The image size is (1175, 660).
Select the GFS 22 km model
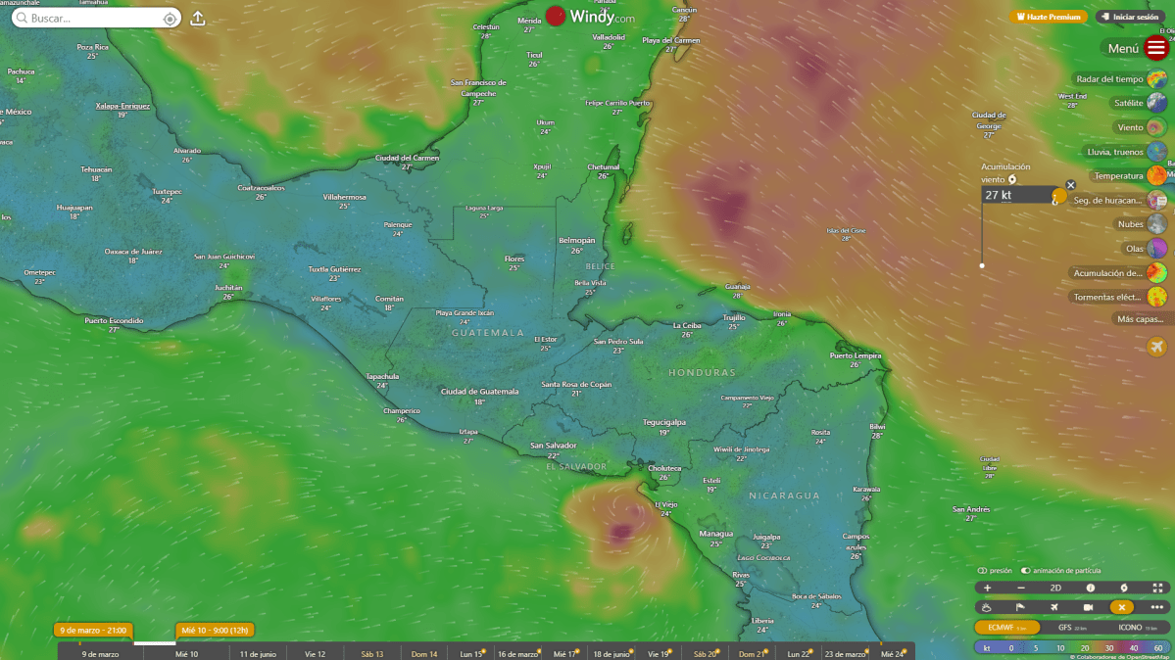click(1071, 628)
